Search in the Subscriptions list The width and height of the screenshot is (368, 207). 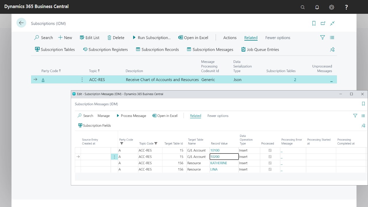(x=43, y=38)
